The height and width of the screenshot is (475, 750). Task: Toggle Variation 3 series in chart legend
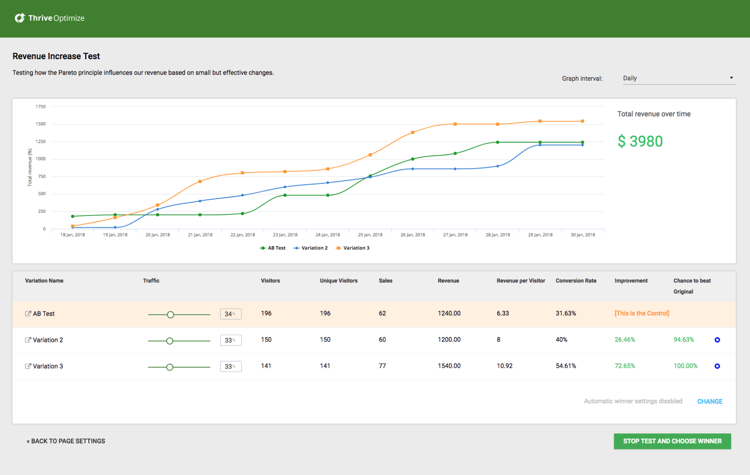[353, 248]
